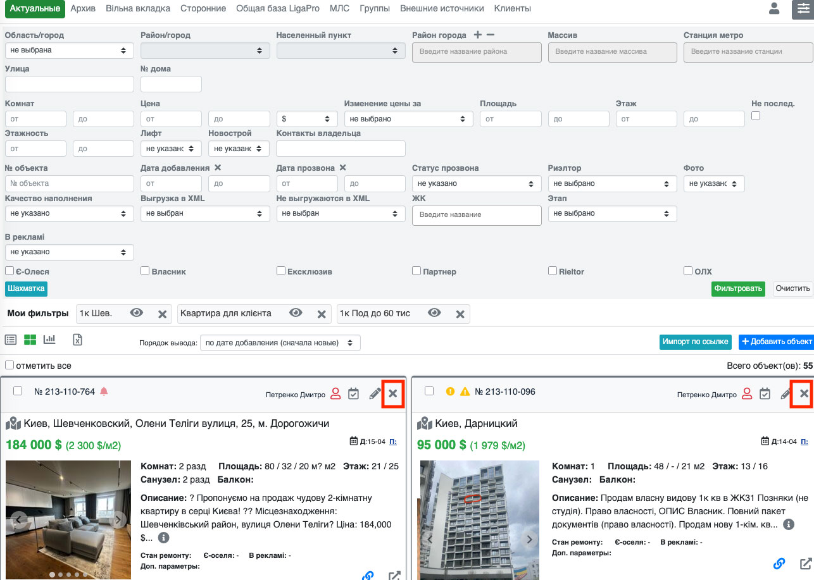
Task: Select checkbox for listing № 213-110-764
Action: click(x=18, y=391)
